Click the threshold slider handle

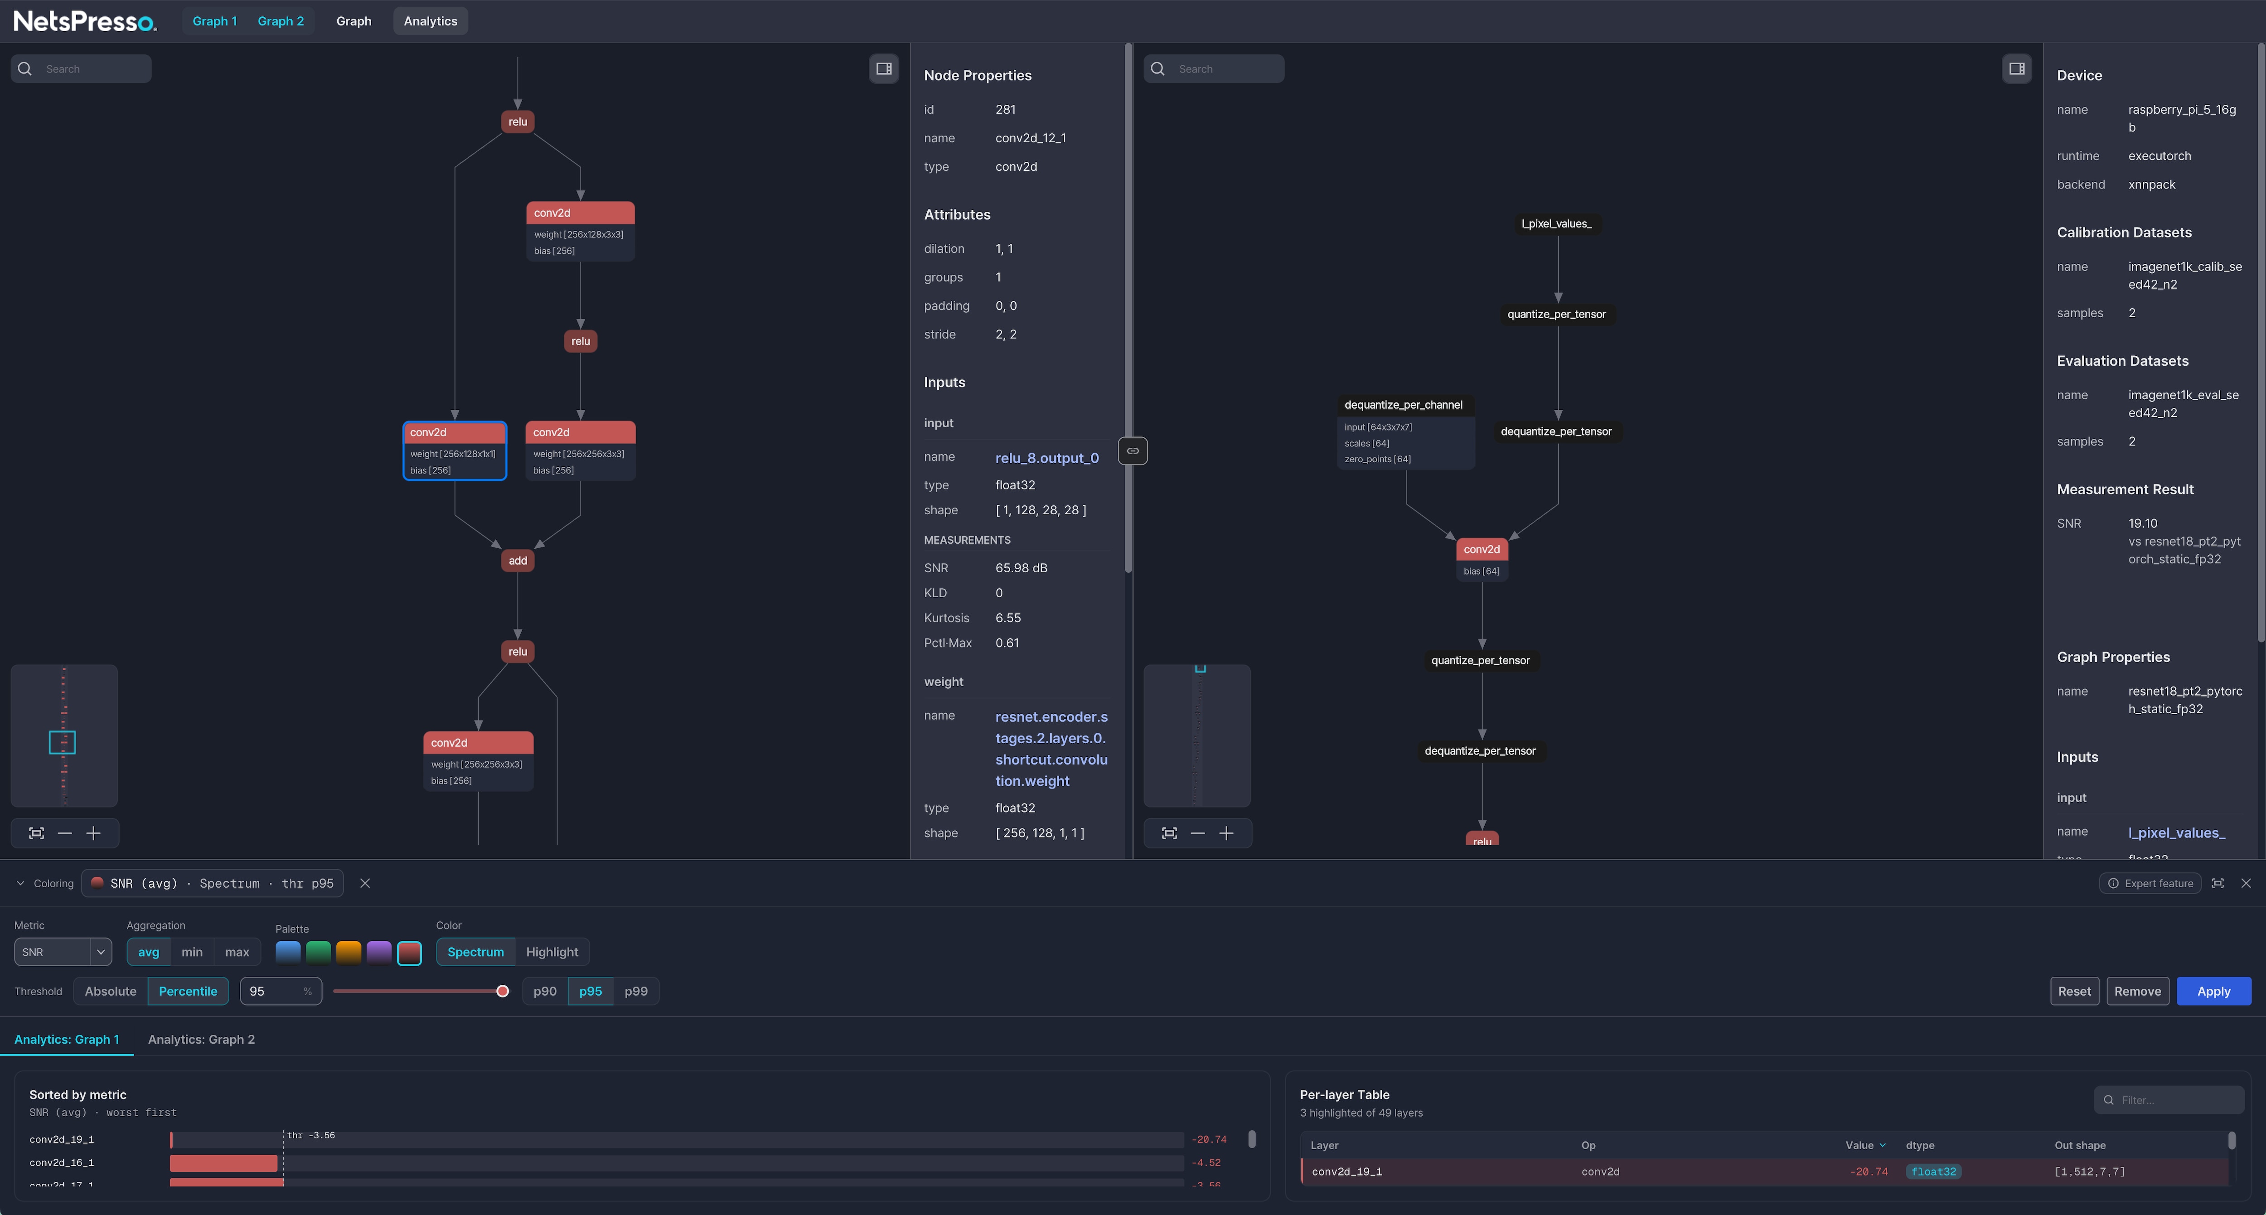point(502,991)
